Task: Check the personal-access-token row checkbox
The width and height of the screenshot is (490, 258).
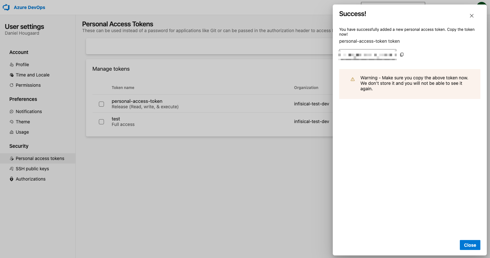Action: click(x=101, y=104)
